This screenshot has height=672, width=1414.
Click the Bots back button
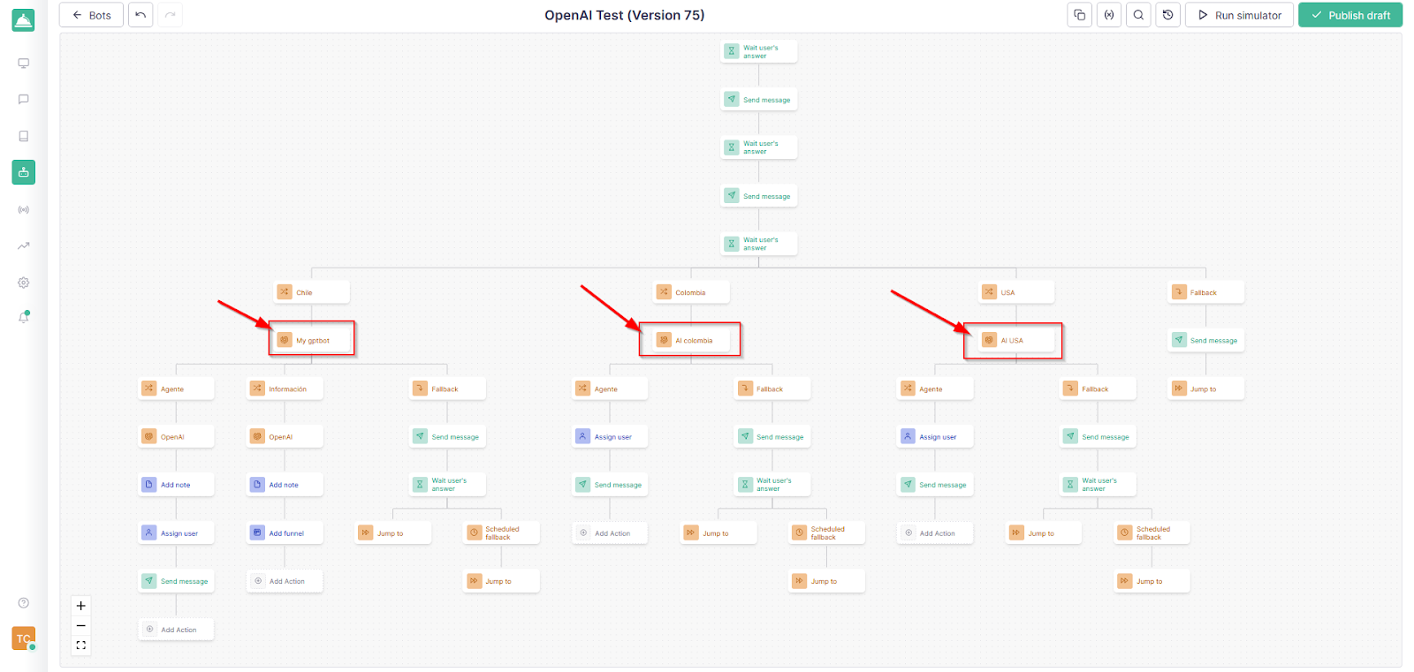(x=91, y=15)
